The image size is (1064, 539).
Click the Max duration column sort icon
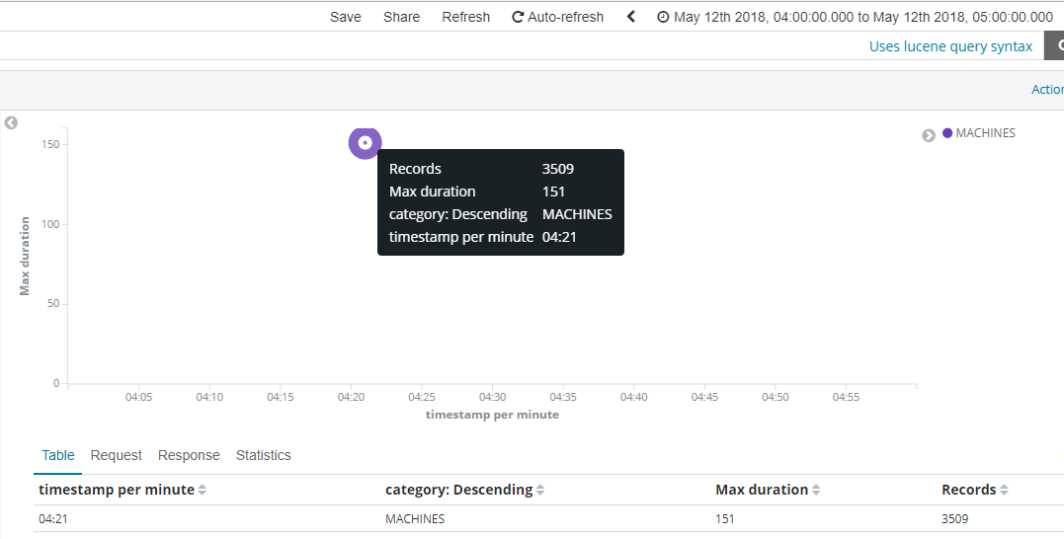coord(816,491)
